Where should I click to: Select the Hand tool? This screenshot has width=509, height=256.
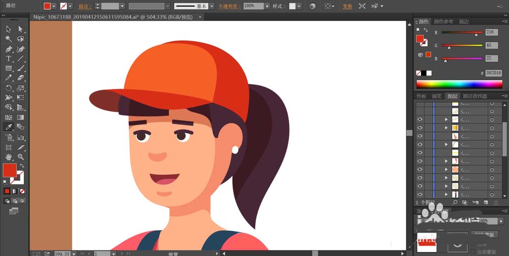pyautogui.click(x=9, y=157)
